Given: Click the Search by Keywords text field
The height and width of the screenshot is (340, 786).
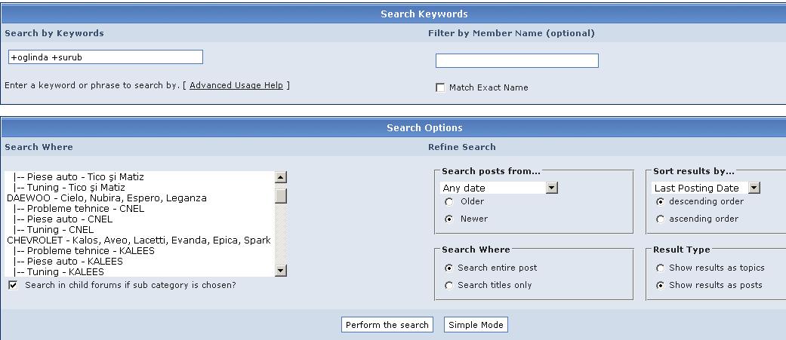Looking at the screenshot, I should 106,57.
